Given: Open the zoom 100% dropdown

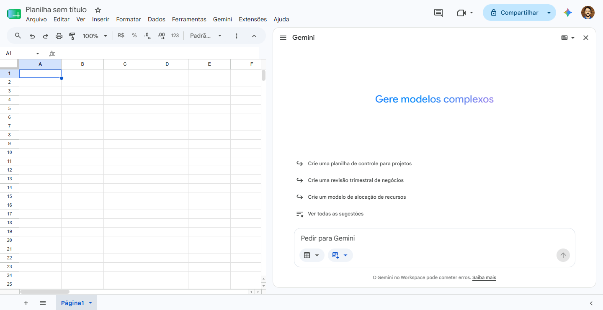Looking at the screenshot, I should tap(95, 36).
